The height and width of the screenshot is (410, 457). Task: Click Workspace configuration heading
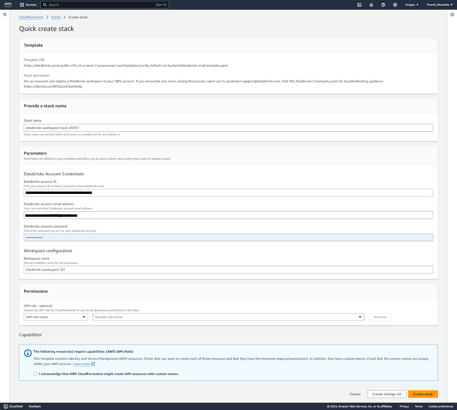click(48, 251)
